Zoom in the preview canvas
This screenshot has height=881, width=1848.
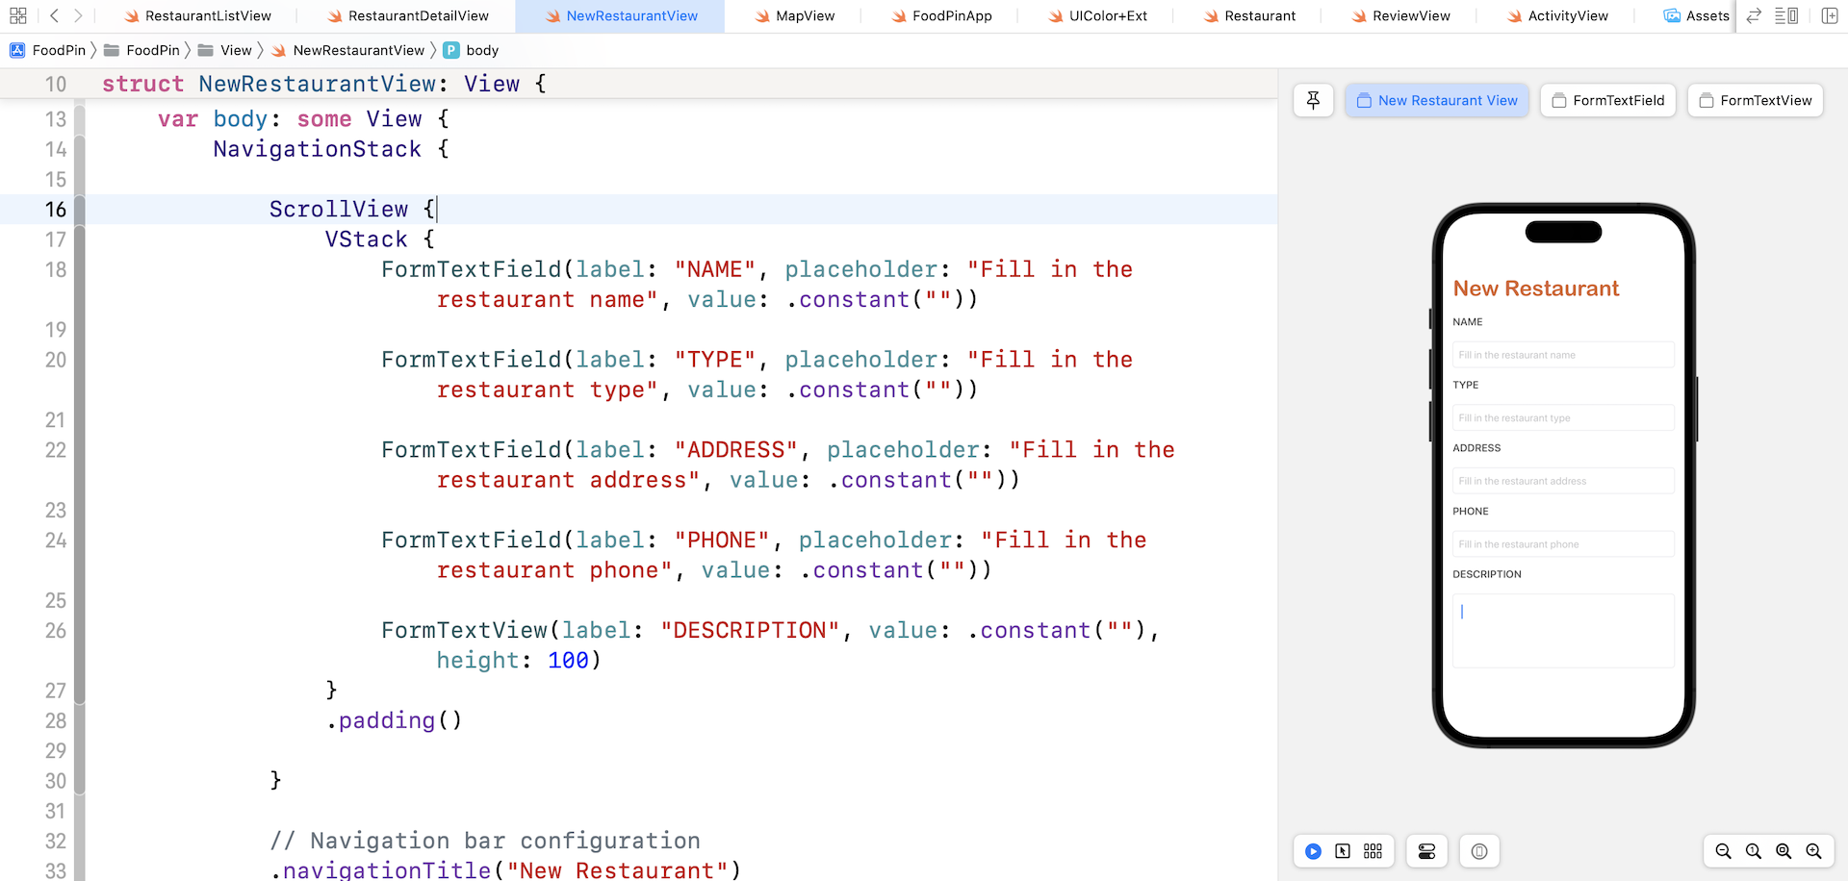pyautogui.click(x=1814, y=851)
